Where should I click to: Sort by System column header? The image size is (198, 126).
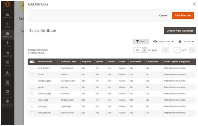[100, 62]
